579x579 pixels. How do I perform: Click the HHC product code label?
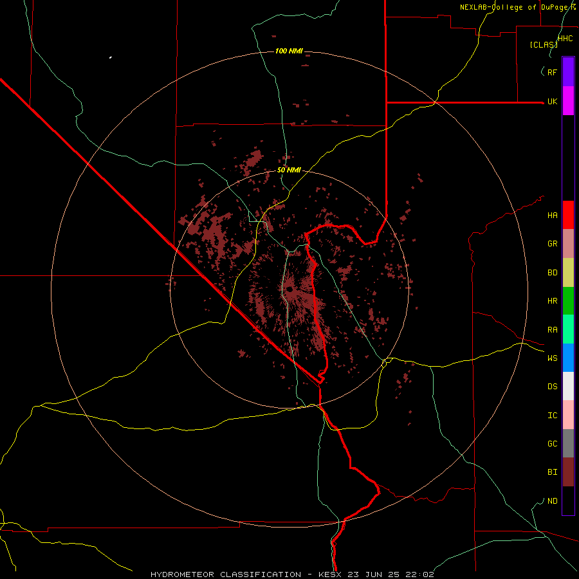[565, 39]
